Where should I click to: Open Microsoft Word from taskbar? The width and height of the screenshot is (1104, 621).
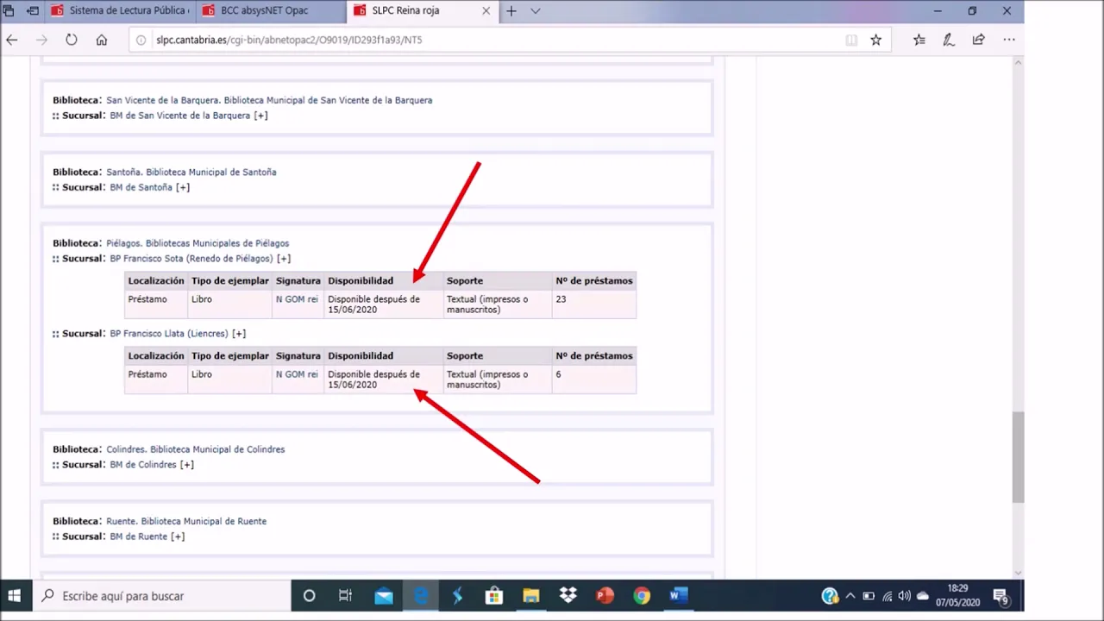click(678, 596)
